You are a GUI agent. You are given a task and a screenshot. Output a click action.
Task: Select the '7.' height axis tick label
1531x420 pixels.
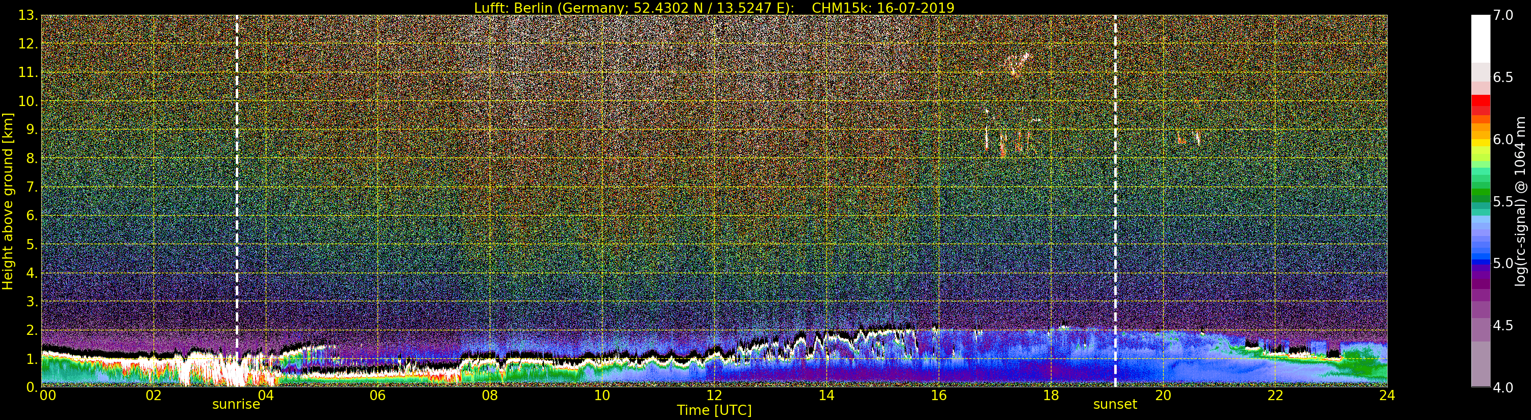click(x=32, y=187)
